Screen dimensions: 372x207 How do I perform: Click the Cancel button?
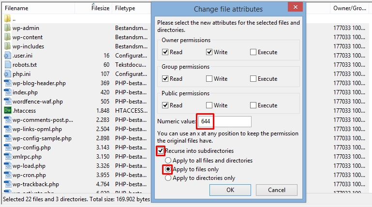coord(277,190)
